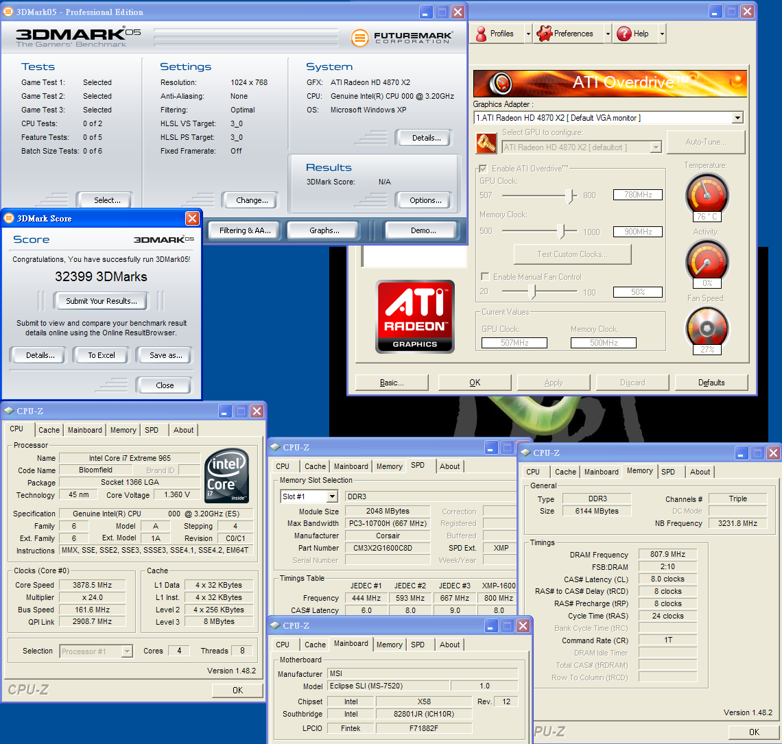Enable the Manual Fan Control checkbox

tap(485, 277)
